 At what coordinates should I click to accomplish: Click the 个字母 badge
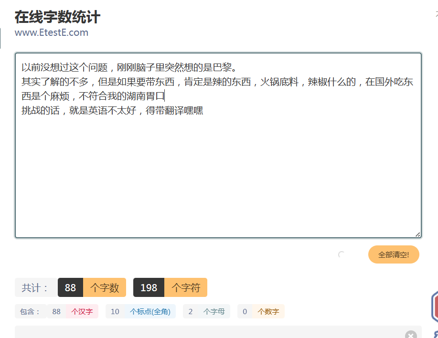(x=214, y=311)
